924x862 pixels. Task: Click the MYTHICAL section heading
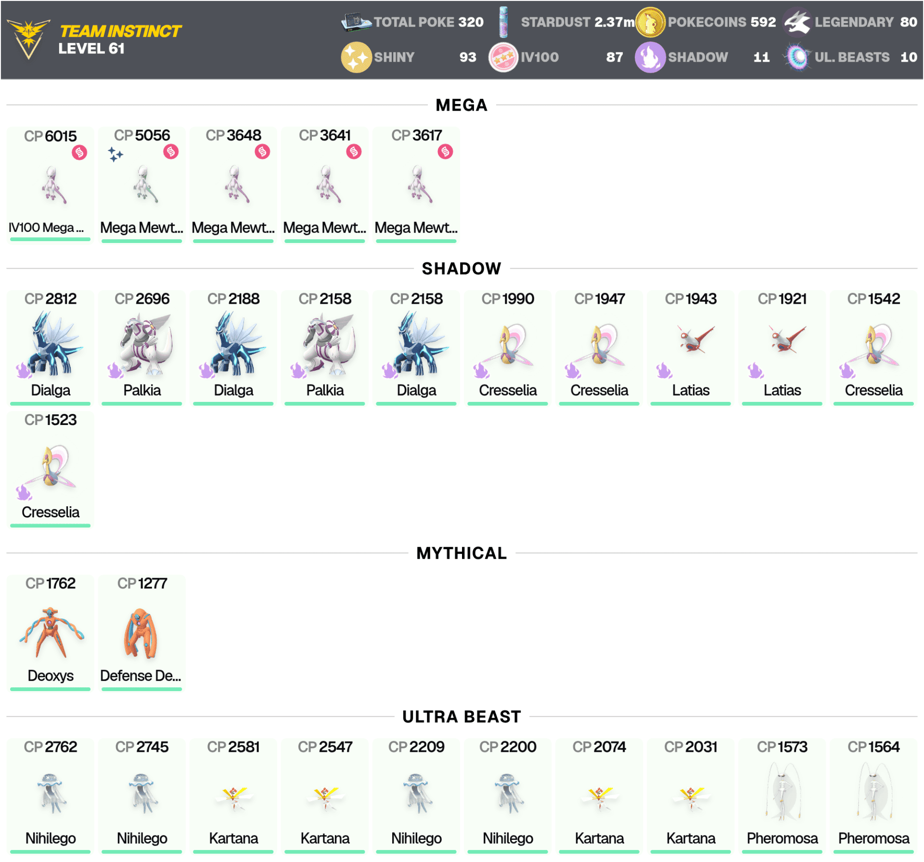point(462,553)
